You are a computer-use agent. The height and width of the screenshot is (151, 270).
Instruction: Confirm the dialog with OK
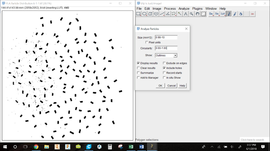tap(160, 86)
